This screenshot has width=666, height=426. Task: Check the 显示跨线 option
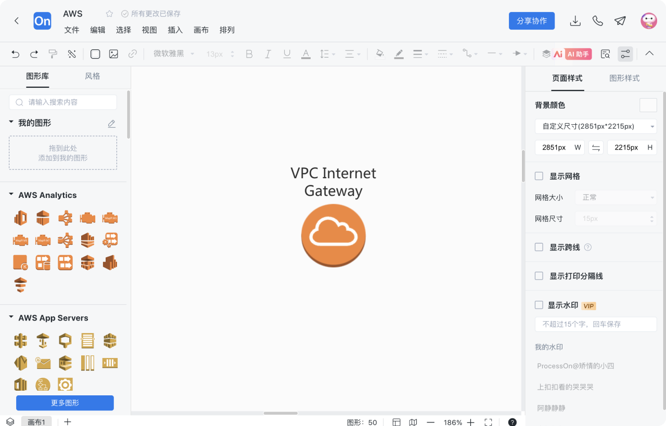pos(539,247)
